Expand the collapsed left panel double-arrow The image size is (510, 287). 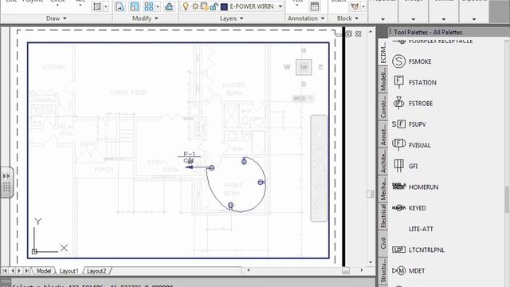pyautogui.click(x=6, y=176)
